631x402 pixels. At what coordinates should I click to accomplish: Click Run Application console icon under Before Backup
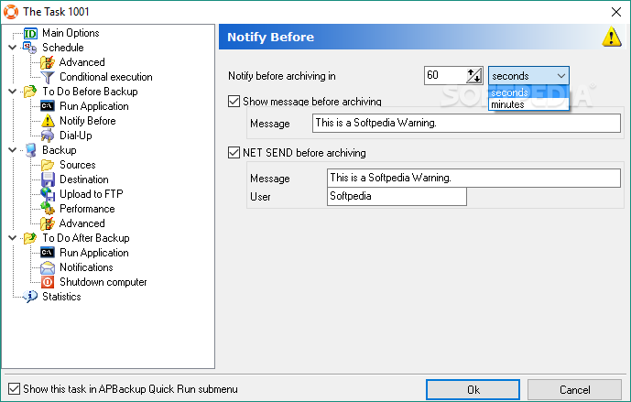point(48,106)
